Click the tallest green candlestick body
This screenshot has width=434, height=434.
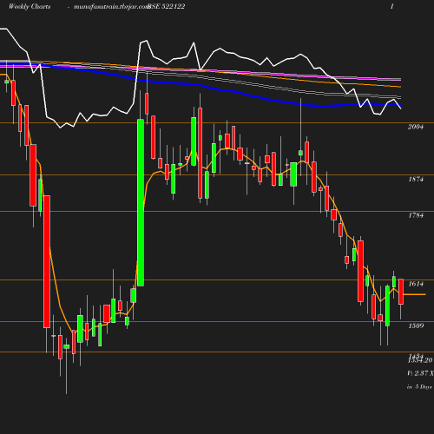point(141,202)
